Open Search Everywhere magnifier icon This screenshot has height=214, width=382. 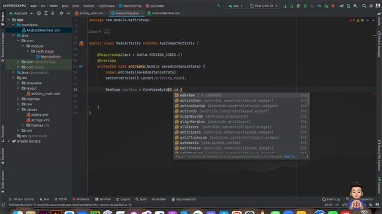click(364, 6)
